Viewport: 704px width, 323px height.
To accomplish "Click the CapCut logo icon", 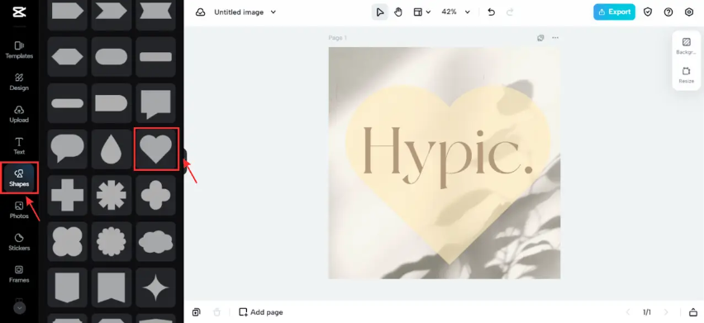I will [x=19, y=12].
